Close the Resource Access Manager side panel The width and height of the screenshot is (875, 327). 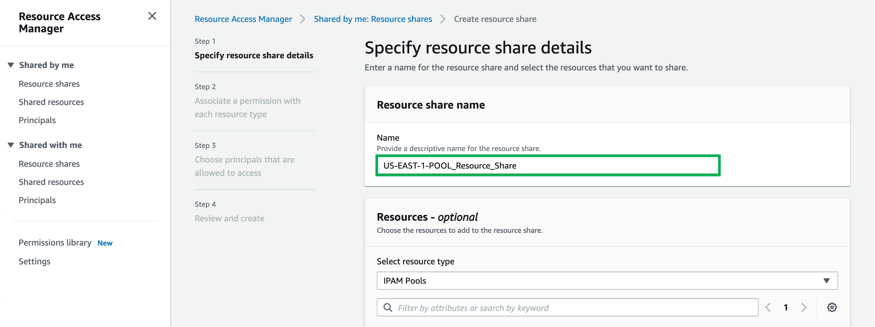point(152,16)
